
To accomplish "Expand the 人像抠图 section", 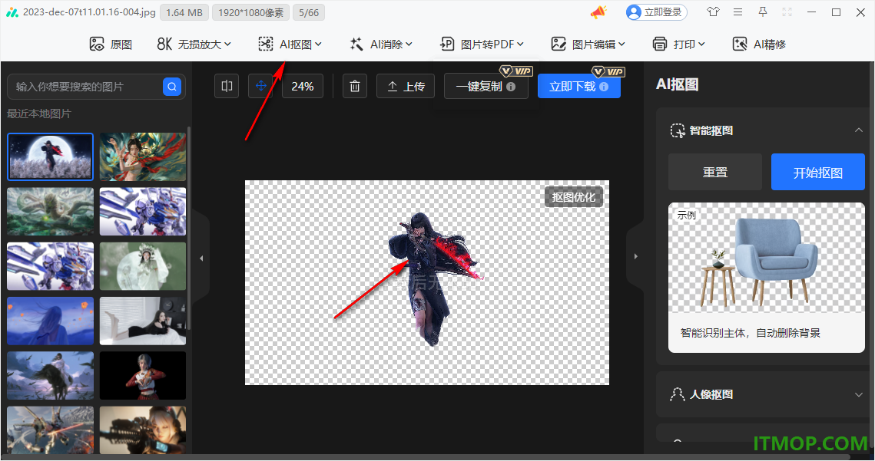I will point(858,395).
